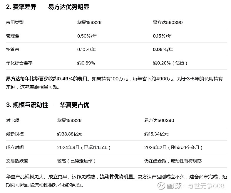Click bold text "易方达每年比华夏少收约0.49%的费用"
231x193 pixels.
[x=47, y=79]
